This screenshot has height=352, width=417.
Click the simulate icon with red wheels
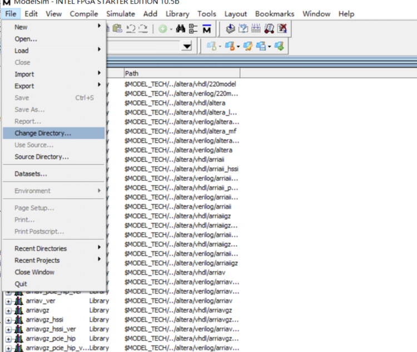tap(269, 28)
